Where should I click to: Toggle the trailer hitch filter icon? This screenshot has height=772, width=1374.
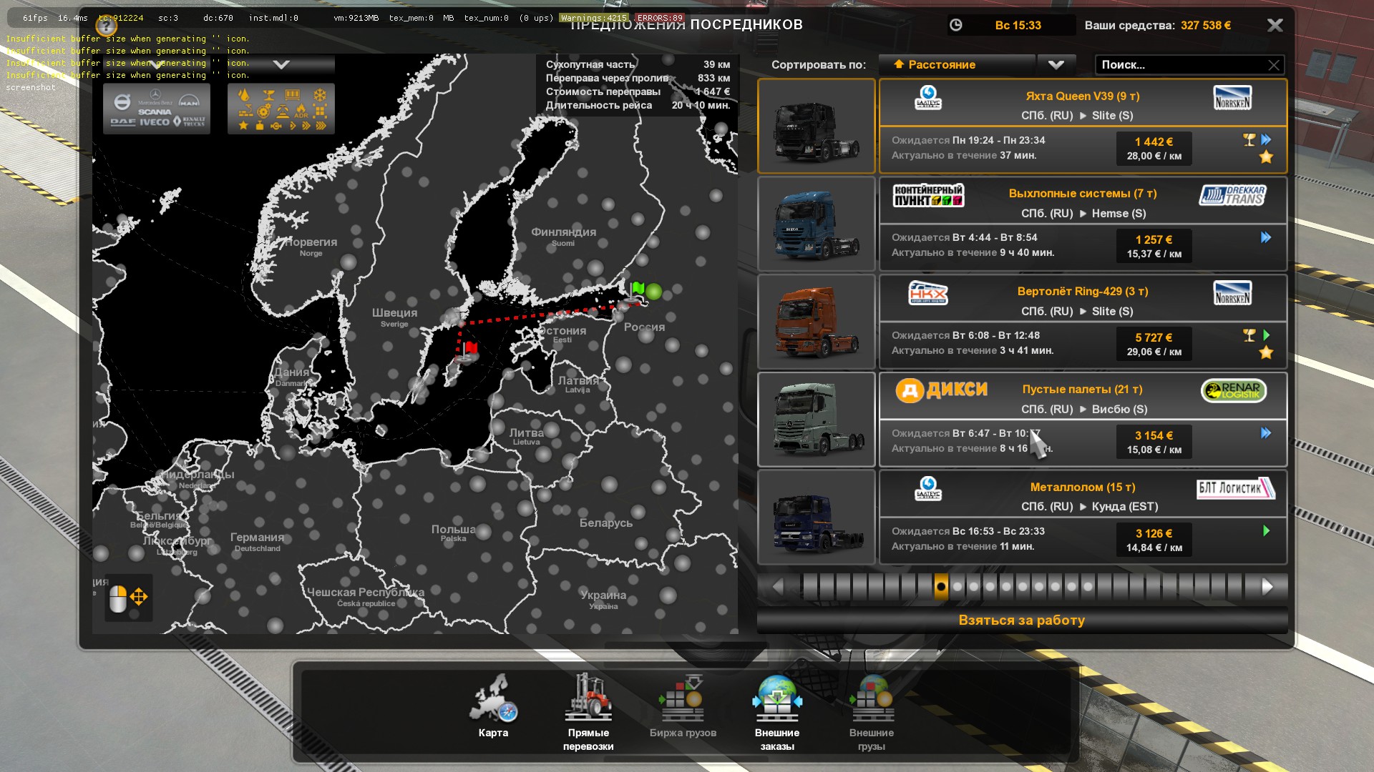click(276, 126)
